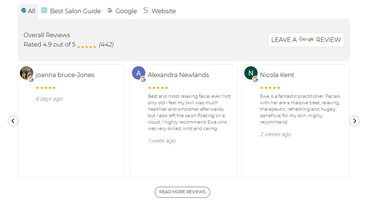Click the Google badge on Alexandra Newlands' avatar
The height and width of the screenshot is (202, 365).
(143, 79)
